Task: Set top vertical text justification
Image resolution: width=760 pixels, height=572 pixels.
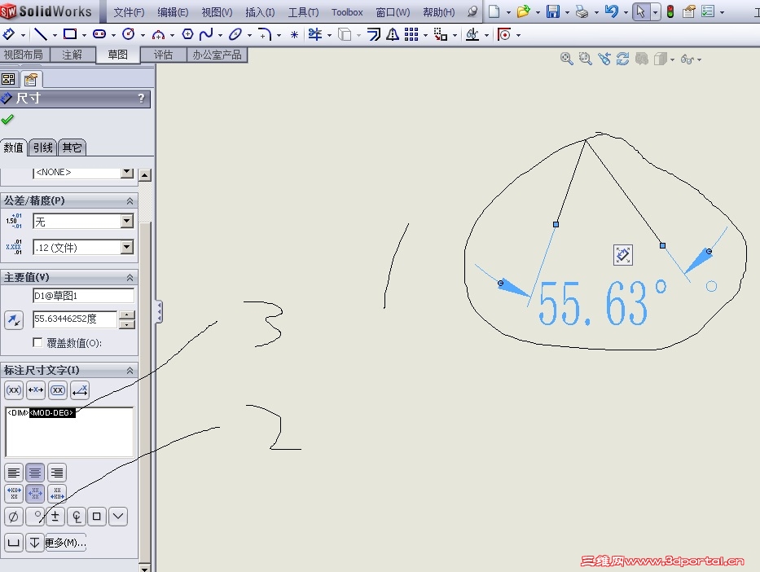Action: (x=14, y=494)
